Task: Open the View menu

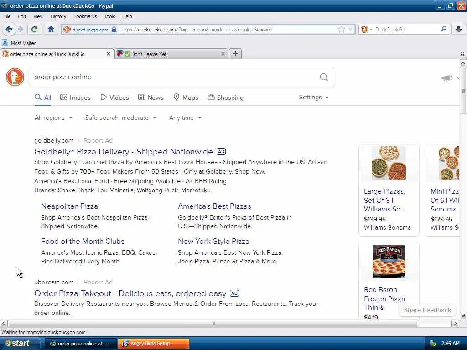Action: point(38,17)
